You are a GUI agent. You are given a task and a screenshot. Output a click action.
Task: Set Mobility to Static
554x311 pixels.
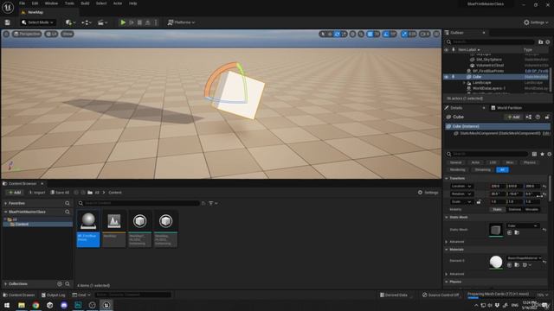[497, 209]
